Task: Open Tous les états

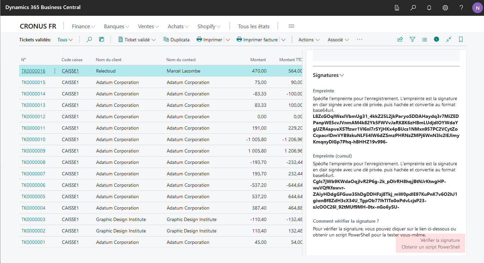Action: point(254,26)
